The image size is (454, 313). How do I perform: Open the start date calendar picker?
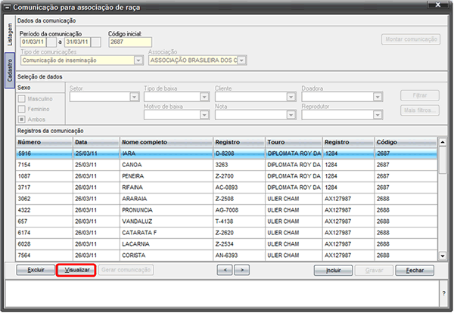point(51,42)
